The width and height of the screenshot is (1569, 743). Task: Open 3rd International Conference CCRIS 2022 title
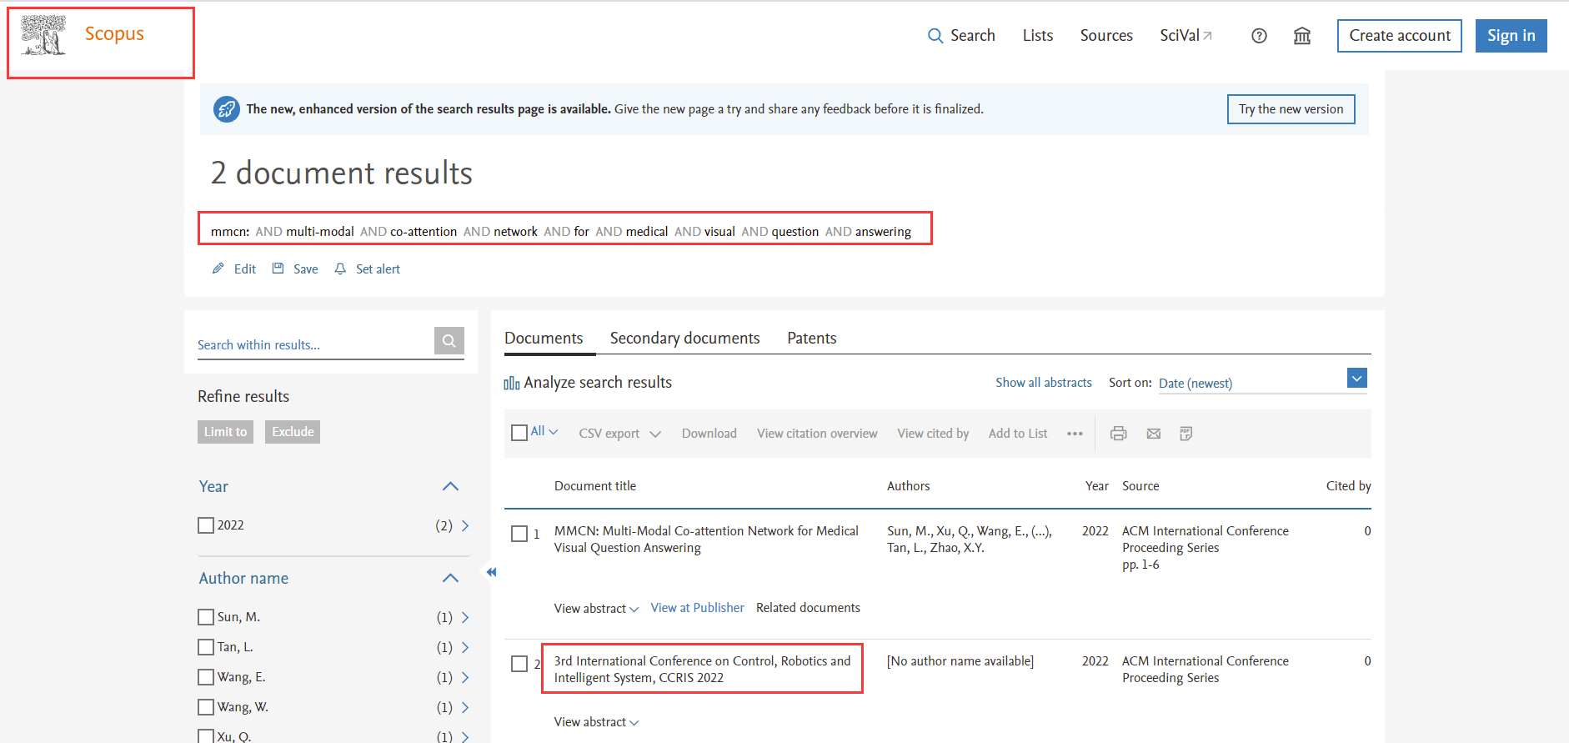click(x=702, y=670)
